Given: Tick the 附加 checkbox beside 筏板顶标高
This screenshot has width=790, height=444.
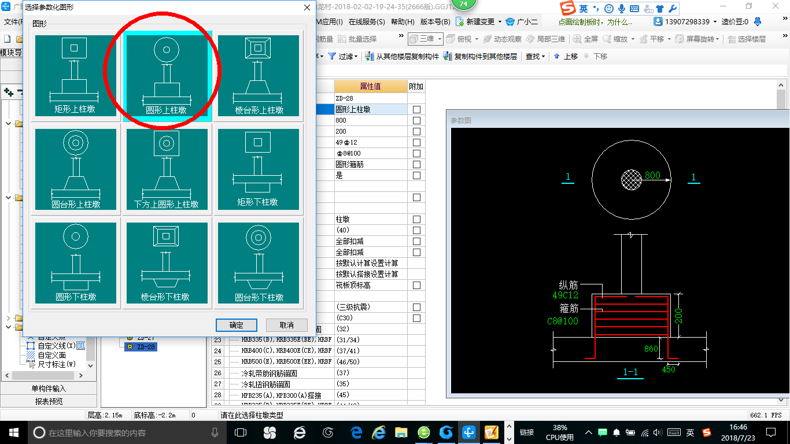Looking at the screenshot, I should (416, 285).
